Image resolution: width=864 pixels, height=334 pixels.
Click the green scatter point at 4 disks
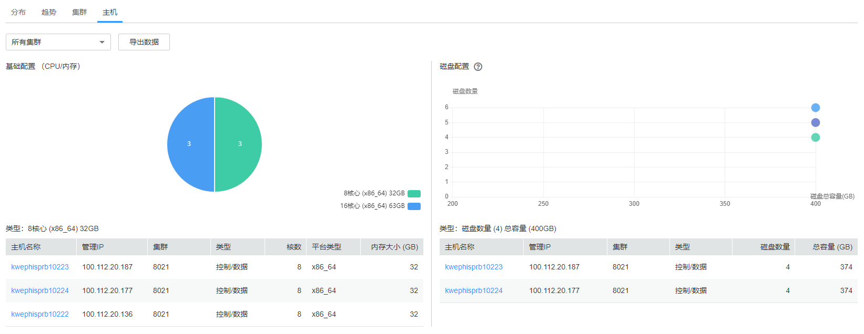click(x=815, y=138)
